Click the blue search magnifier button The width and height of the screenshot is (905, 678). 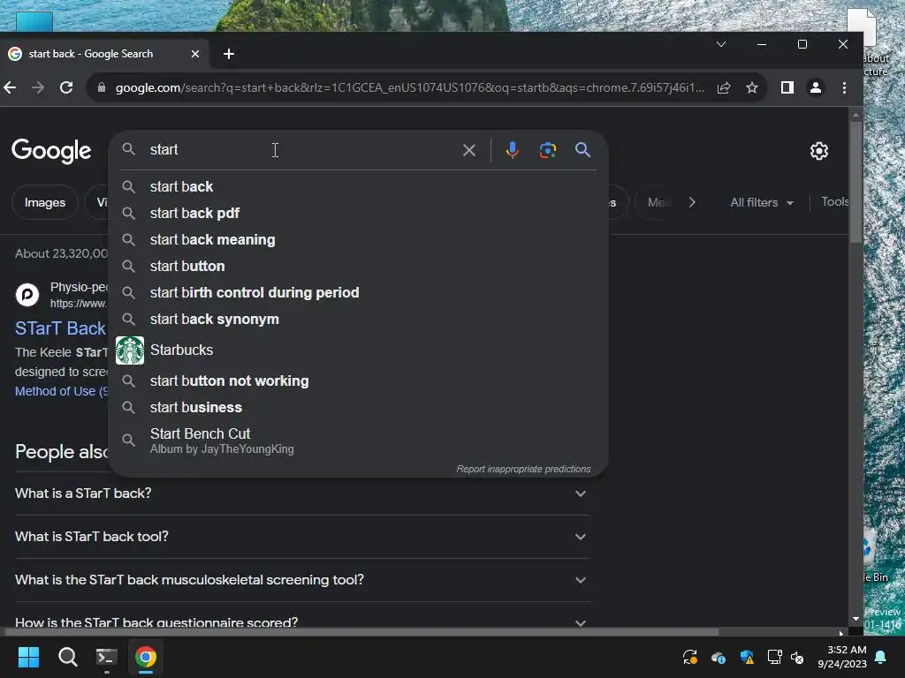click(x=583, y=150)
